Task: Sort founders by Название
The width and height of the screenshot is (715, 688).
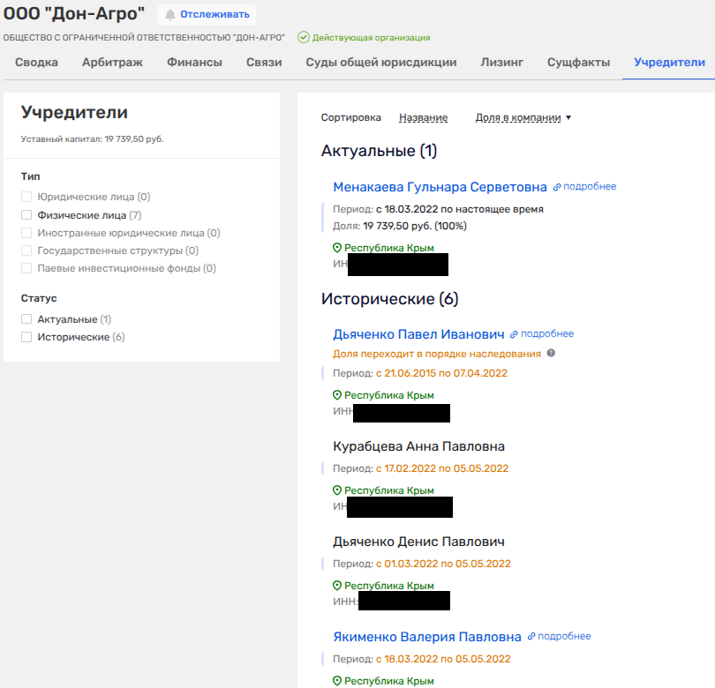Action: pos(423,117)
